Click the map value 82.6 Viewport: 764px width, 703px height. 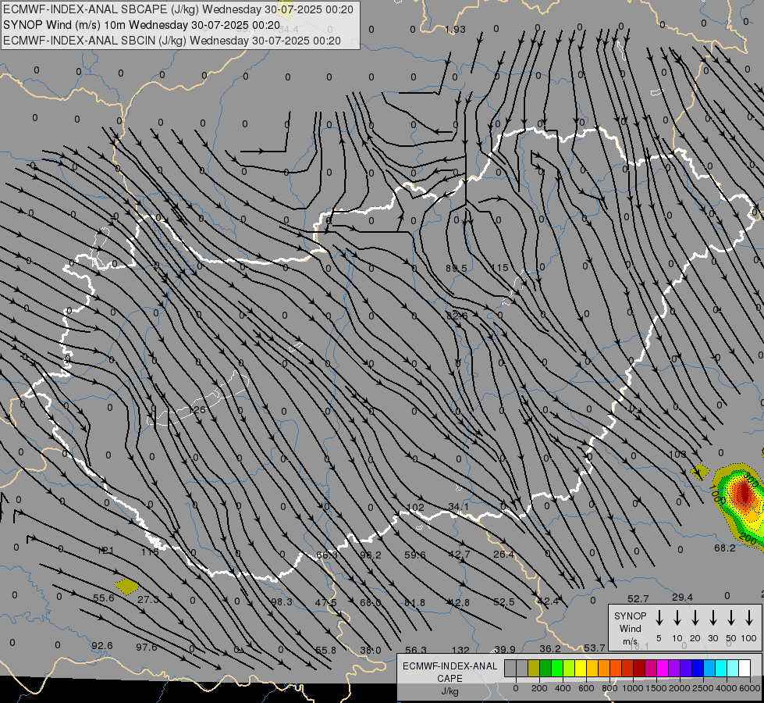(457, 316)
